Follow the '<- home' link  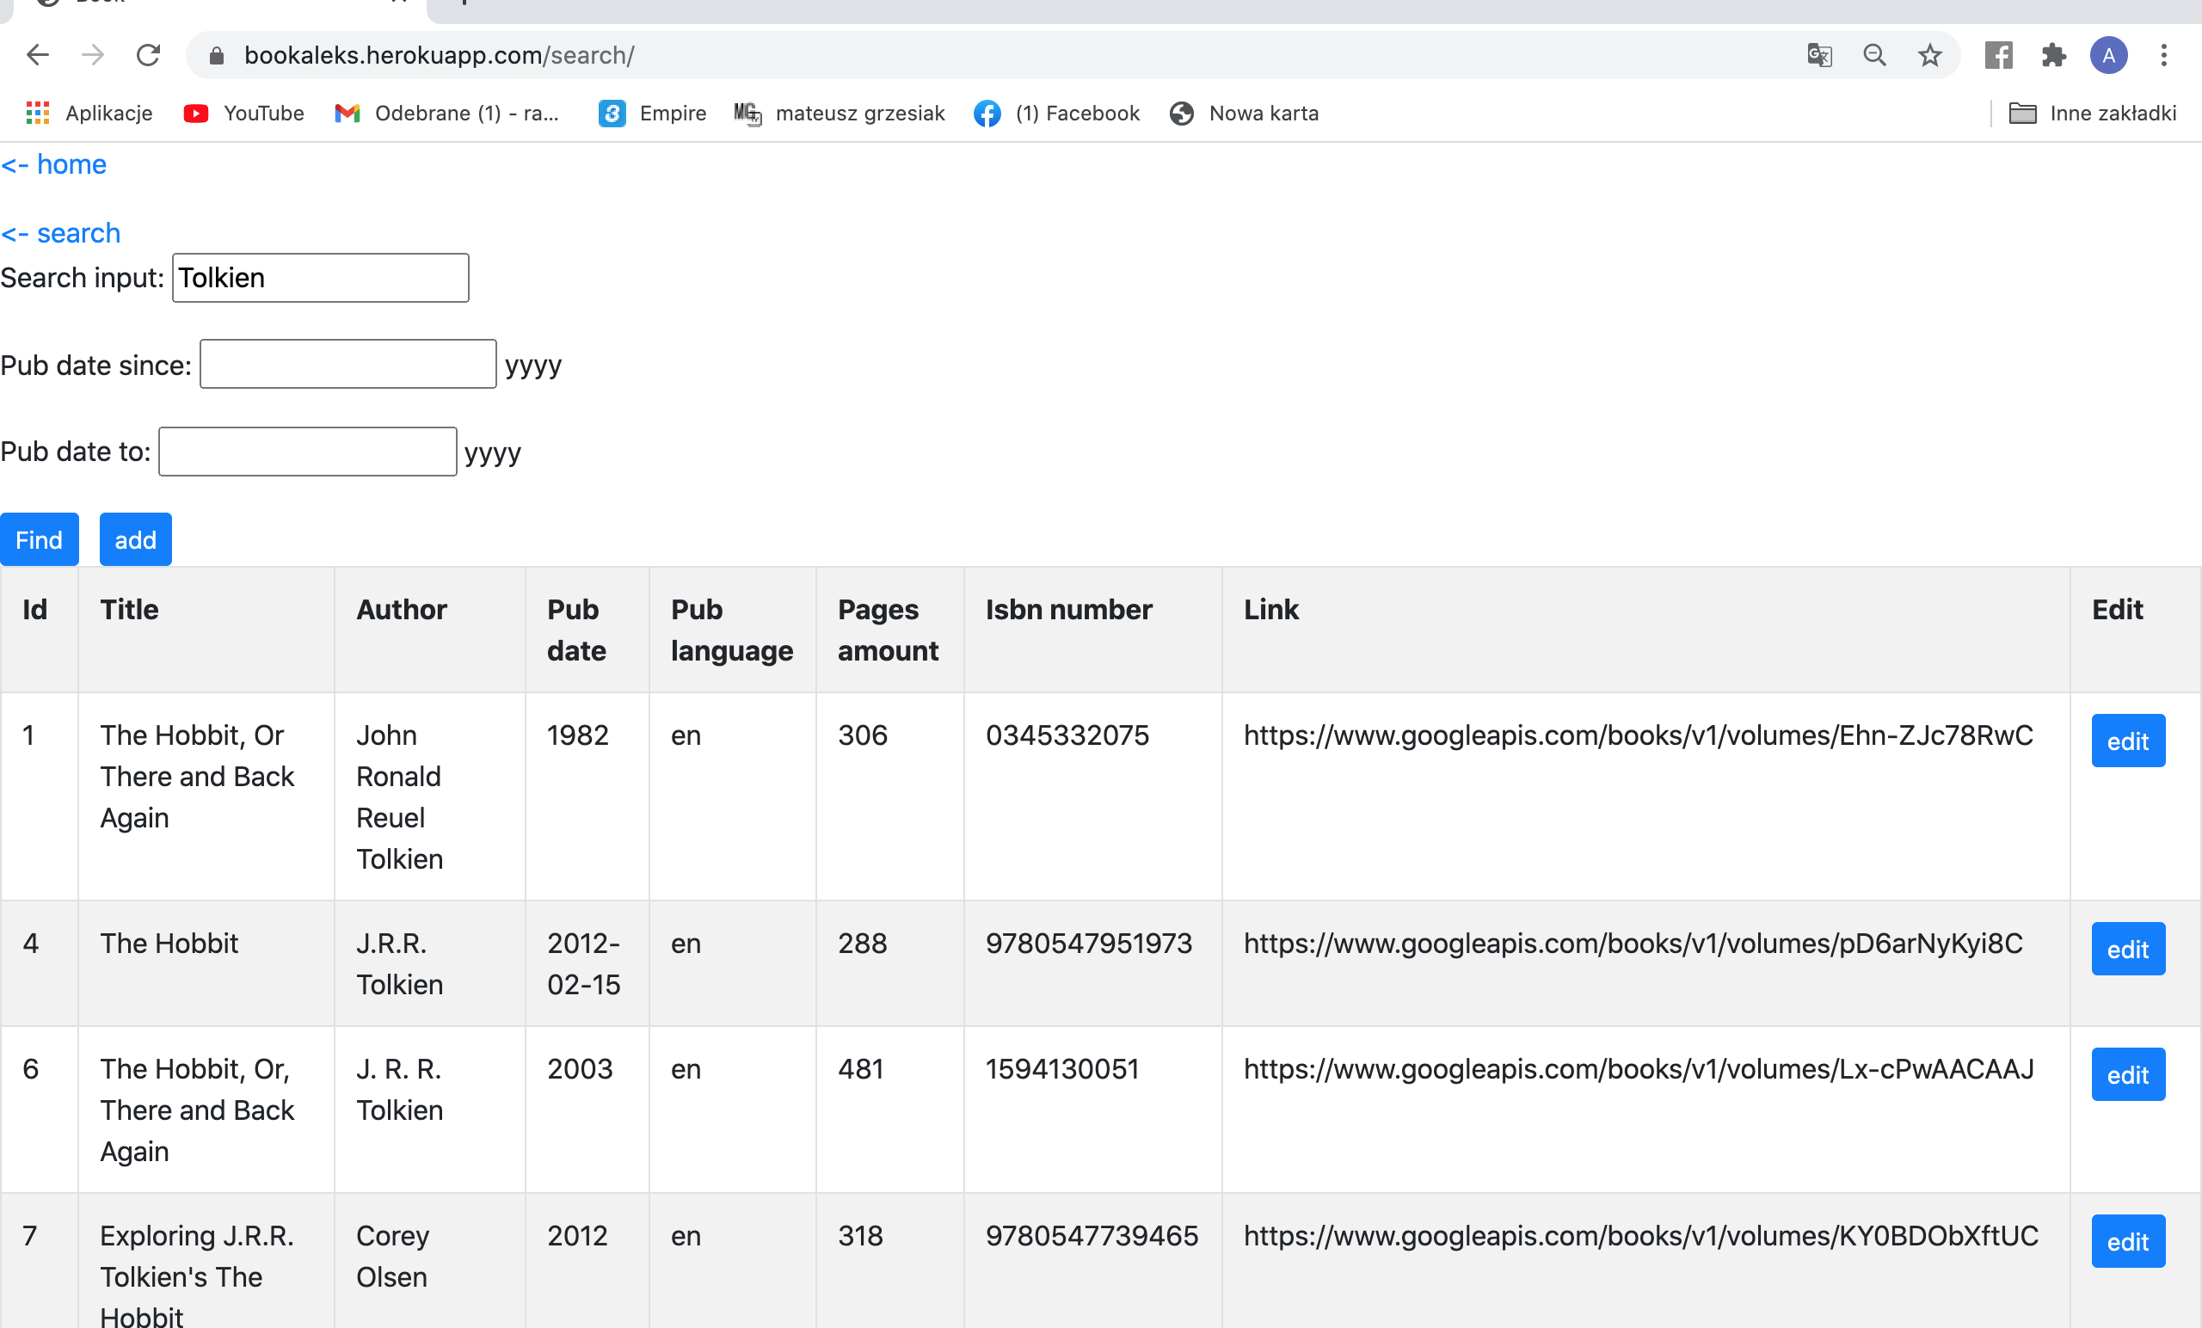click(53, 164)
